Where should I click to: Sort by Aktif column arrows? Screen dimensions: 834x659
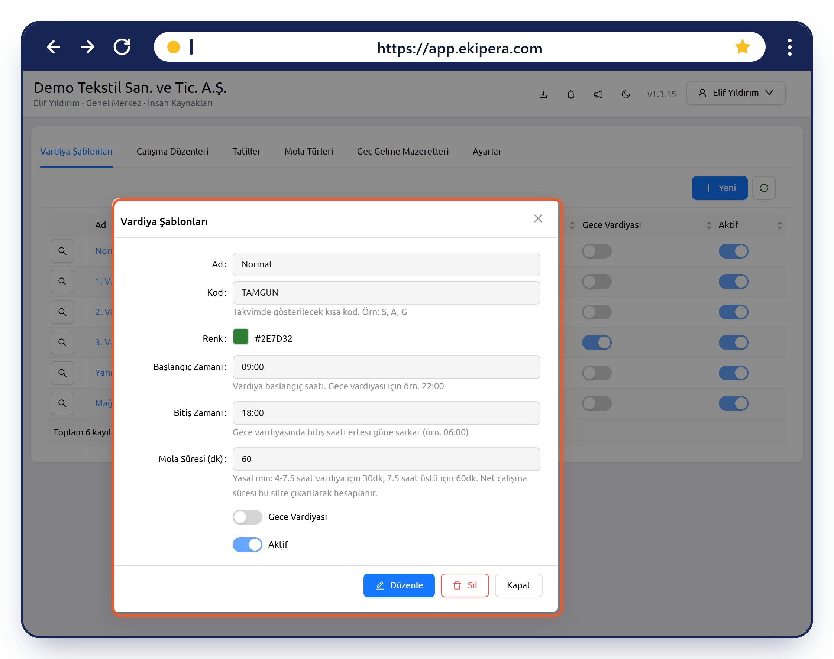(780, 225)
